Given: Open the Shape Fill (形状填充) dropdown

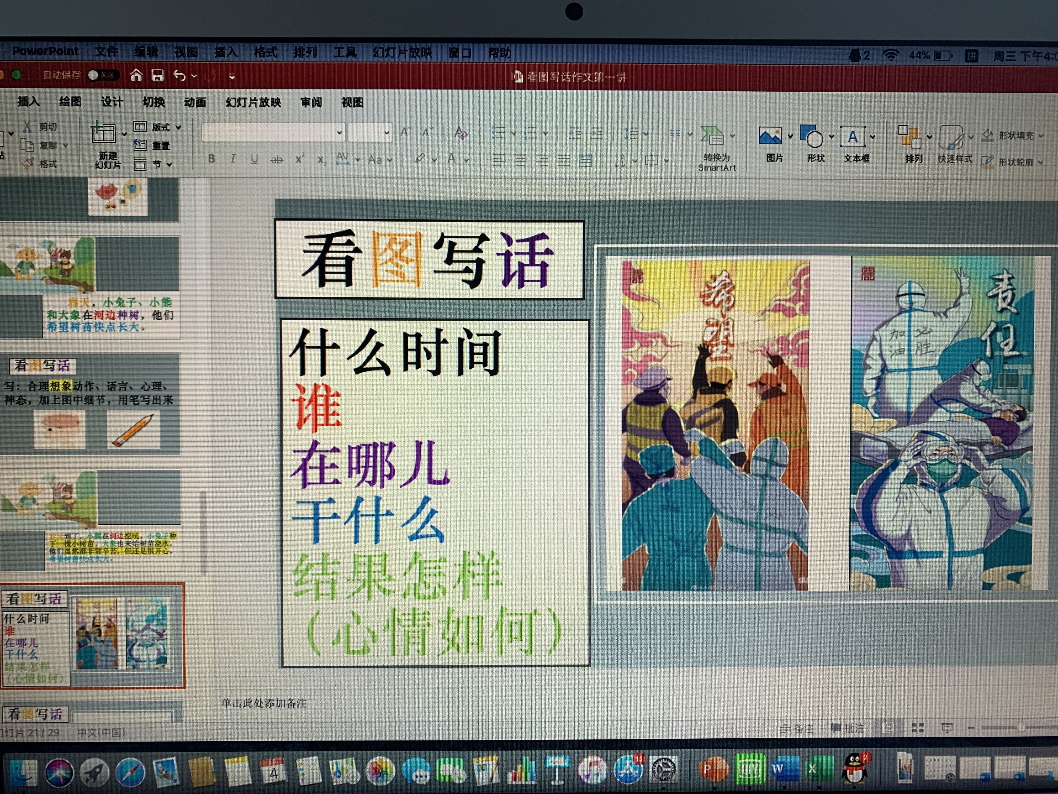Looking at the screenshot, I should [1041, 136].
